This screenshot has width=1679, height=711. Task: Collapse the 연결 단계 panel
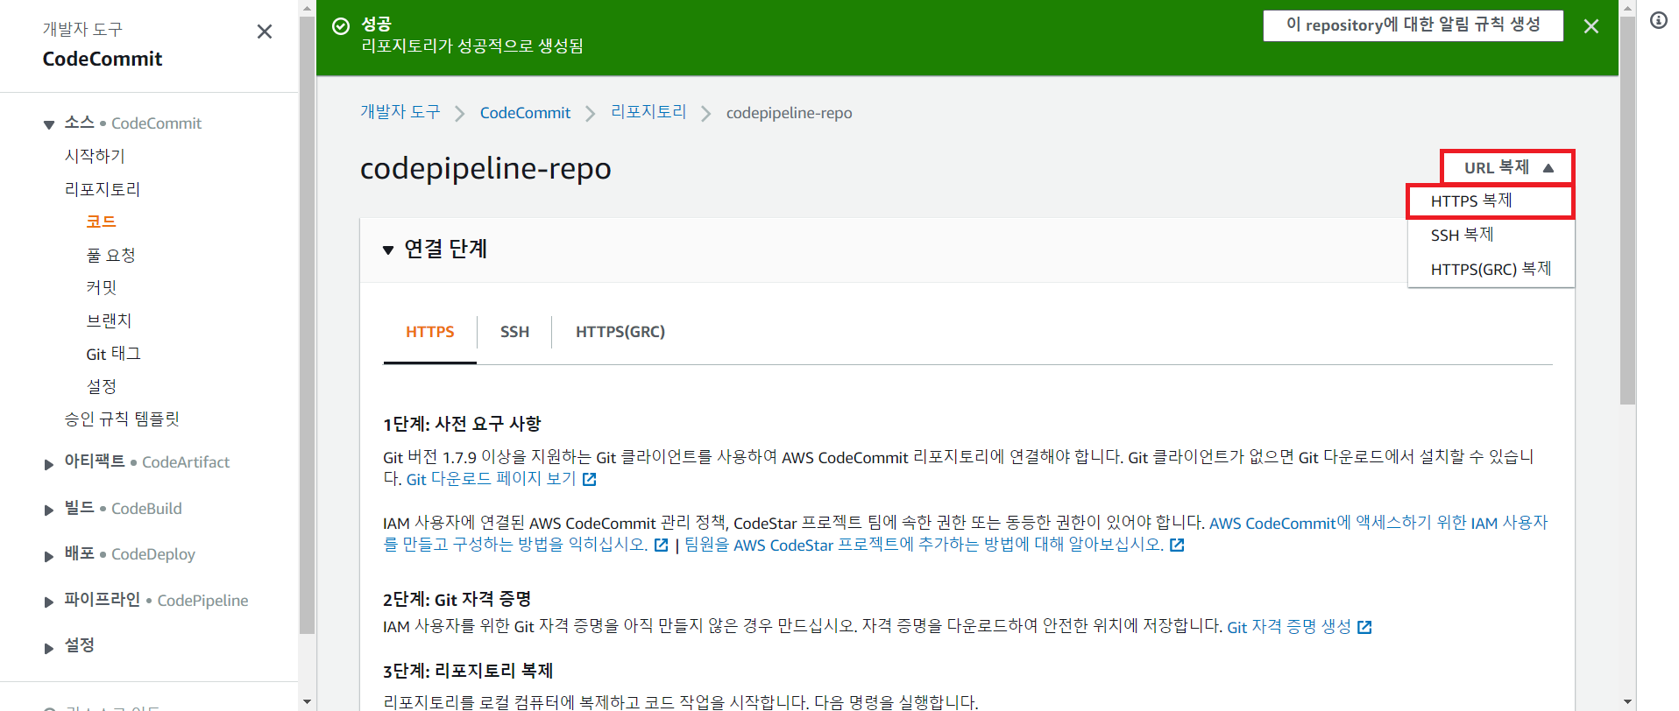[x=388, y=250]
